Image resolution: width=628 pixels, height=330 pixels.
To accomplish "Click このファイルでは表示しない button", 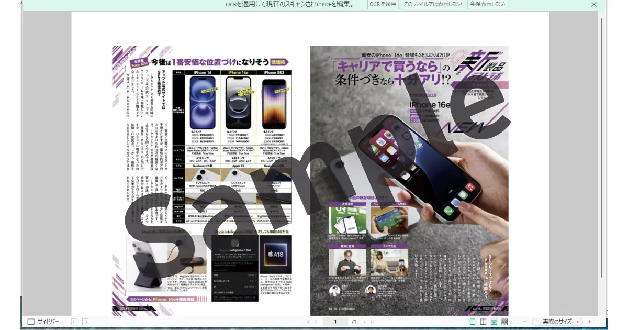I will [433, 4].
